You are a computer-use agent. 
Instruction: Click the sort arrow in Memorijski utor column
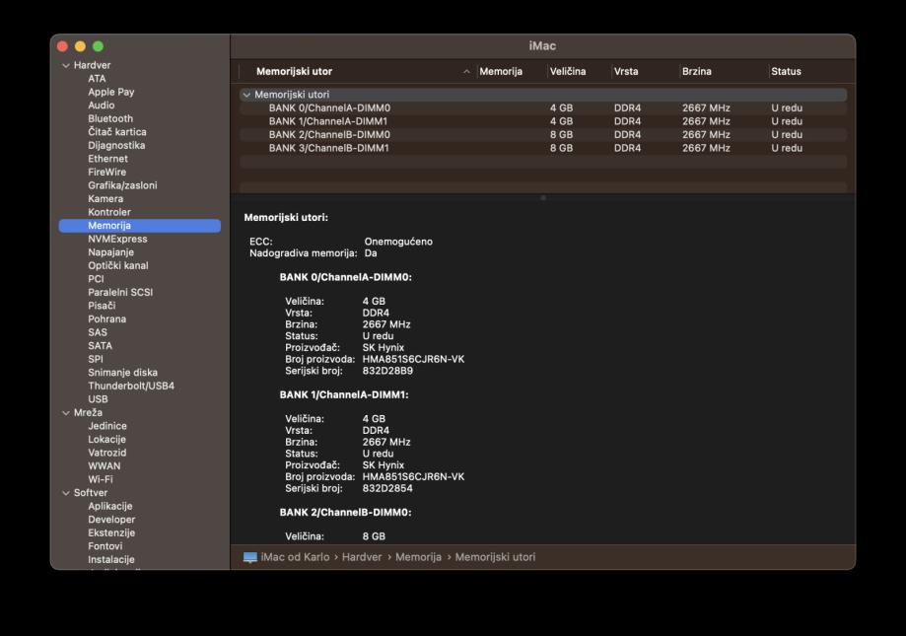(466, 72)
